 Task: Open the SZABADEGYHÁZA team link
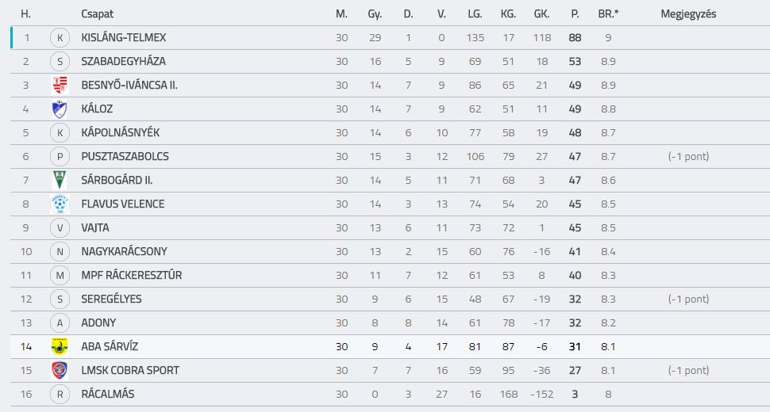tap(123, 61)
